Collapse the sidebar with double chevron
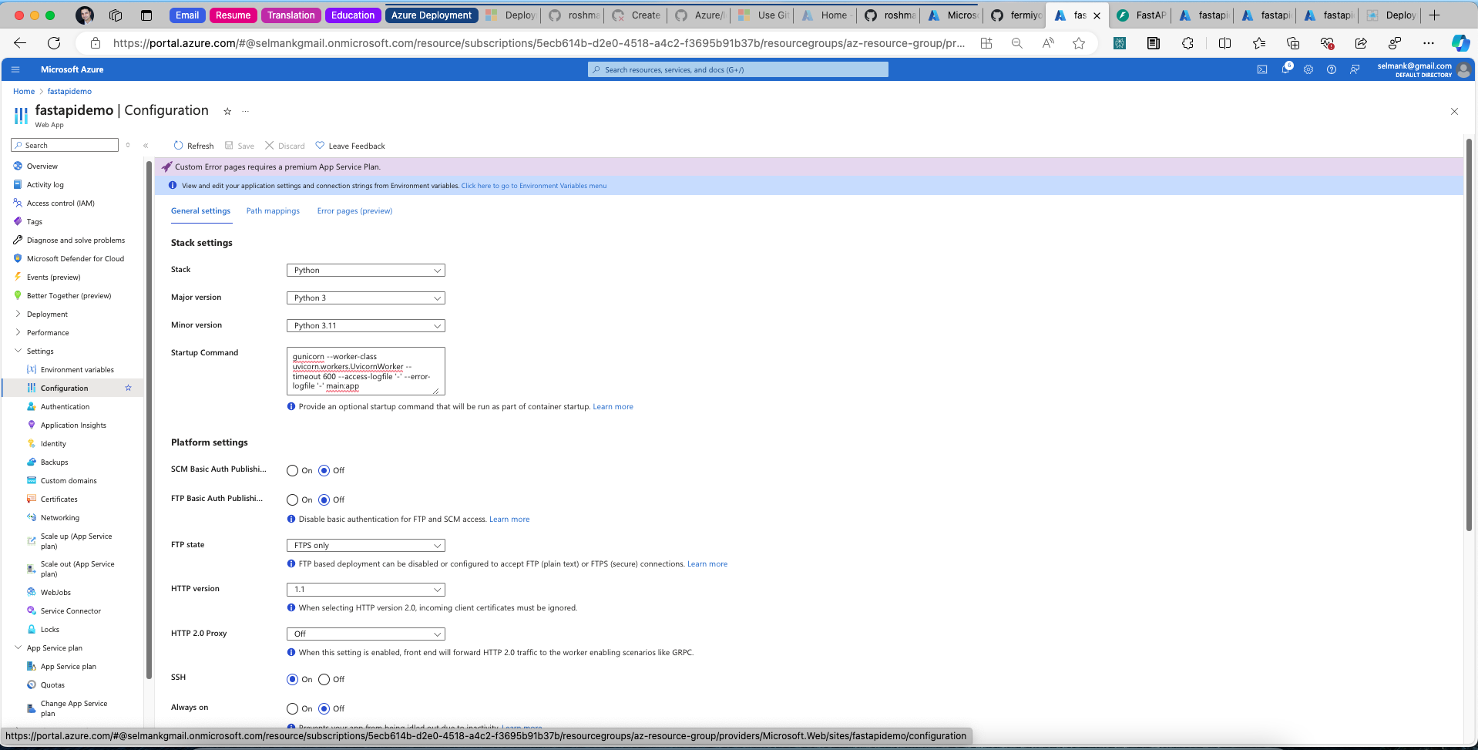The image size is (1478, 750). pos(146,145)
